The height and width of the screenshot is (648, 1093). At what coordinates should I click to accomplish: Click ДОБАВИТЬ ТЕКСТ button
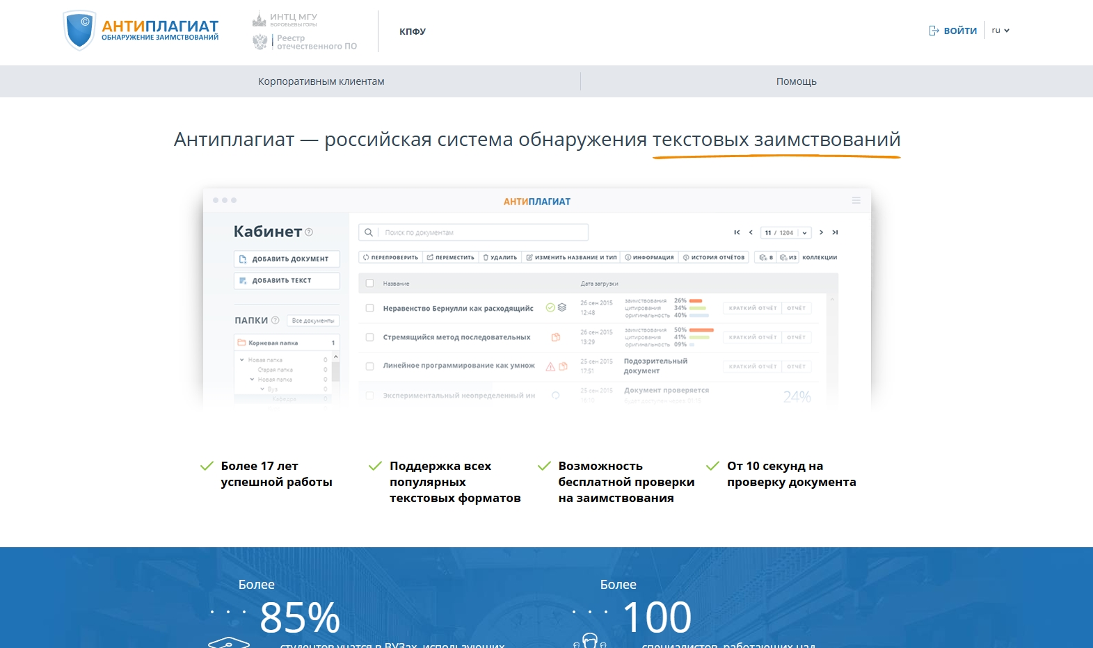pos(287,280)
